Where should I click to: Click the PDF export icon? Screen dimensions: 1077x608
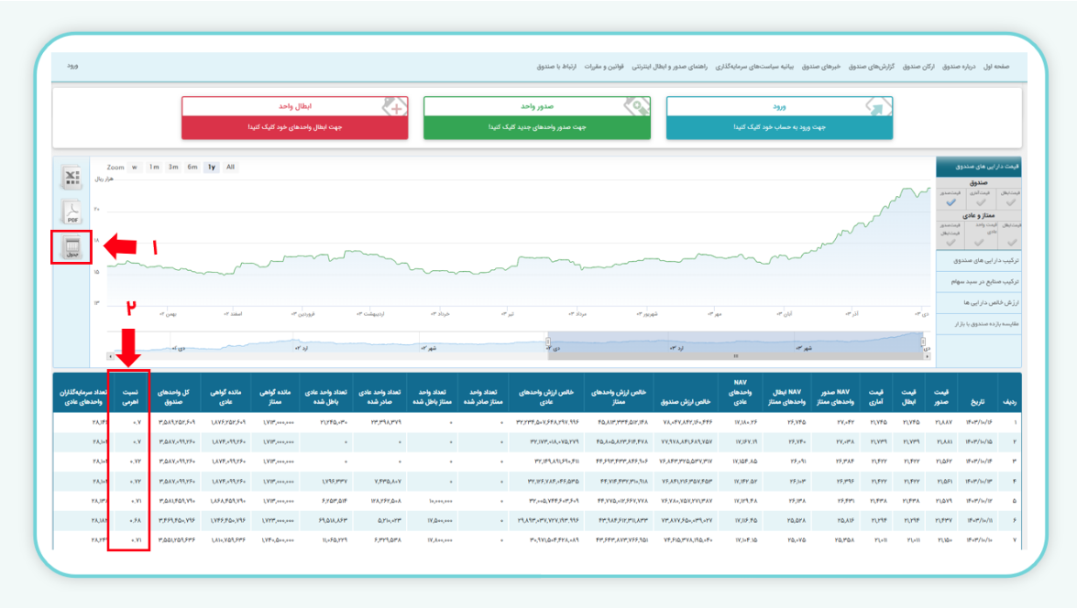click(x=72, y=212)
